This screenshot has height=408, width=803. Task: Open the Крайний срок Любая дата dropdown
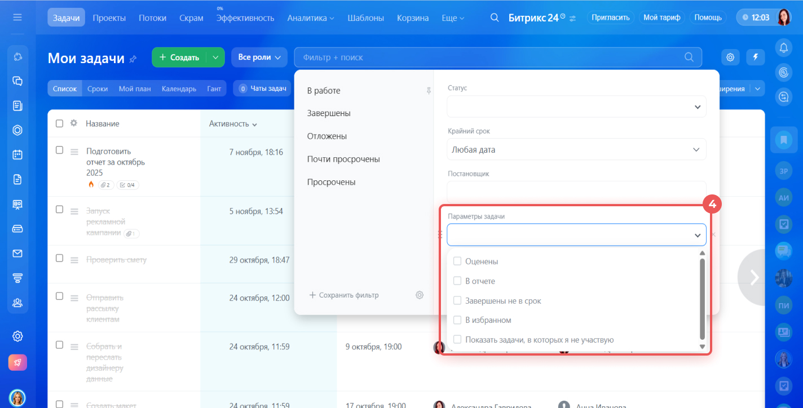click(576, 150)
